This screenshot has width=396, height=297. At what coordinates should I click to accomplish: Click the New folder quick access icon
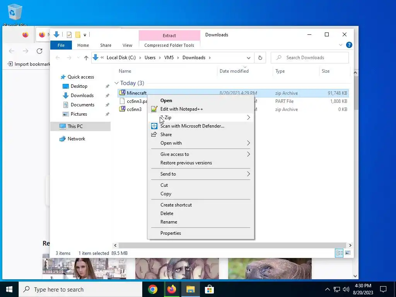[78, 35]
